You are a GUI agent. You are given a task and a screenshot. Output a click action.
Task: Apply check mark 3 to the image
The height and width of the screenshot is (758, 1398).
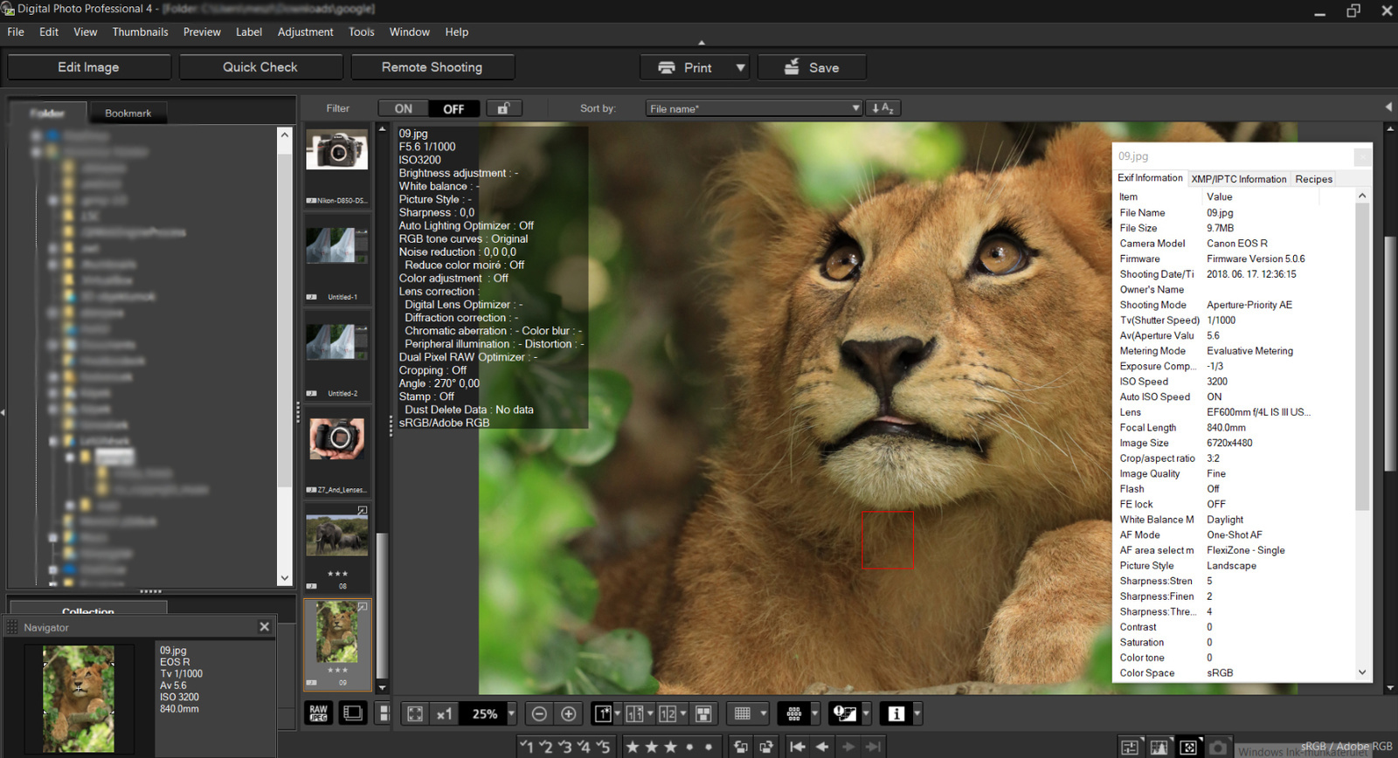(565, 747)
